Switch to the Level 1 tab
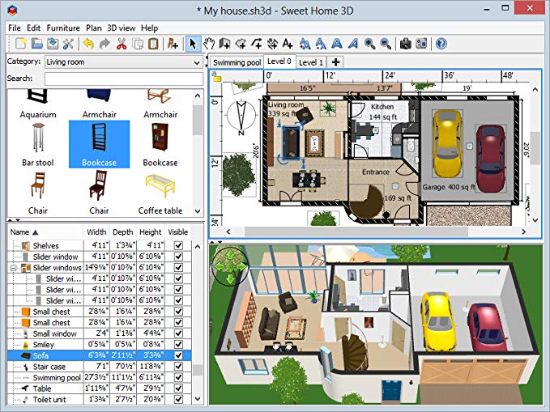The width and height of the screenshot is (550, 412). (x=311, y=62)
